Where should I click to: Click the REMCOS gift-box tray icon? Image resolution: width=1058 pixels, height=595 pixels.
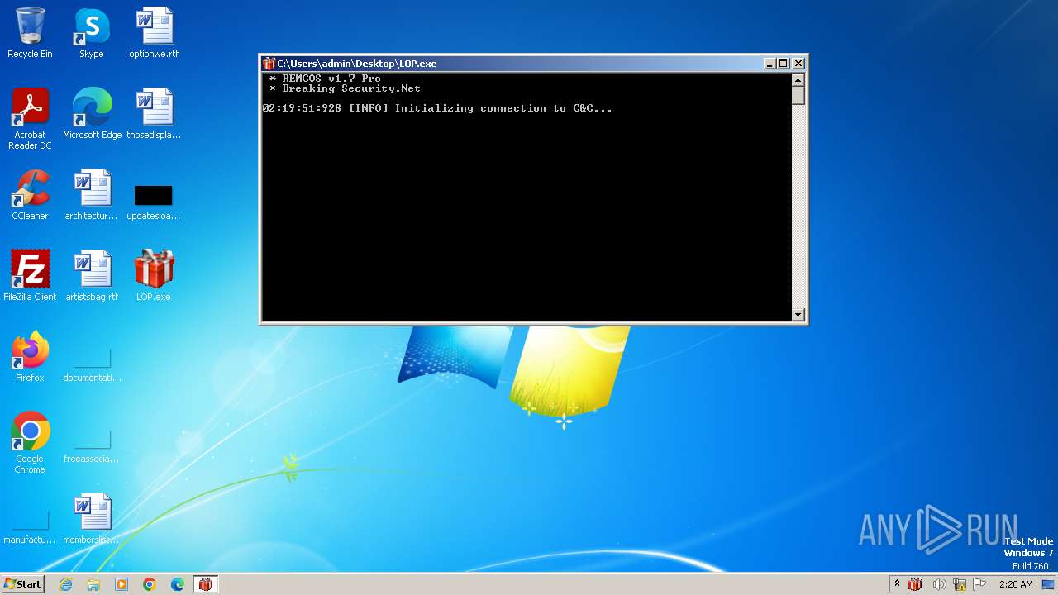pos(915,584)
